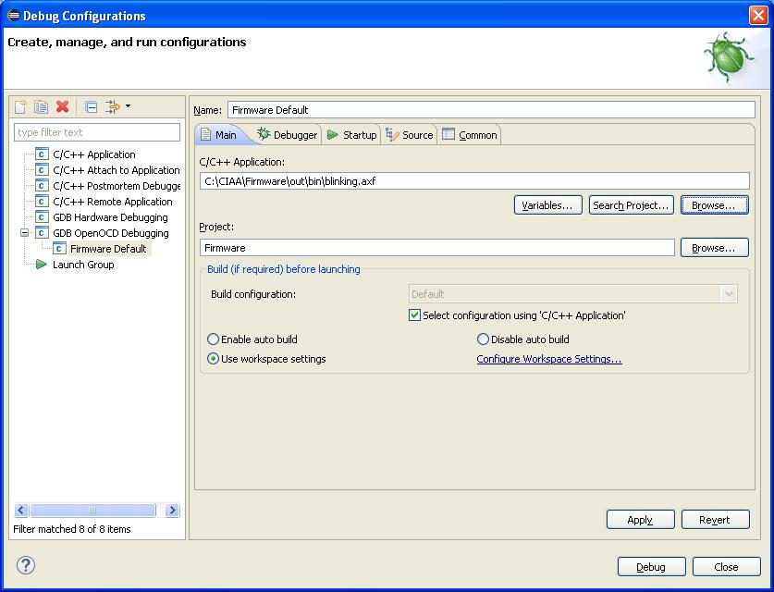Click the C/C++ Remote Application icon

click(42, 202)
